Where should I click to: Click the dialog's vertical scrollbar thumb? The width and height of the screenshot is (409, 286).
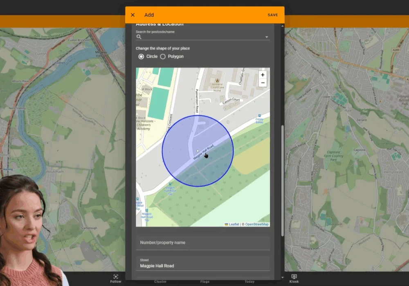282,180
